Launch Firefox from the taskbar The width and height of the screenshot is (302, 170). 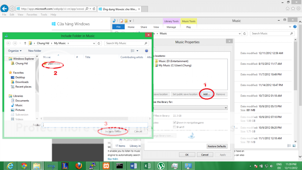(78, 166)
